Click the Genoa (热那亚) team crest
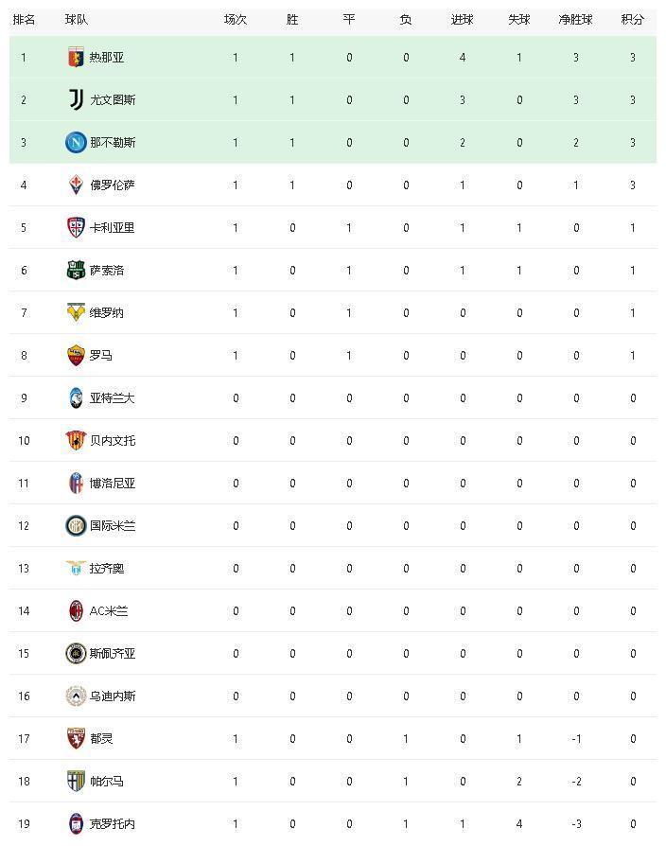The image size is (666, 846). (x=76, y=57)
